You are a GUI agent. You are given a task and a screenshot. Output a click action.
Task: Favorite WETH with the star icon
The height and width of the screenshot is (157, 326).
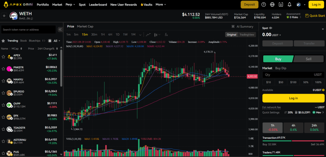4,16
